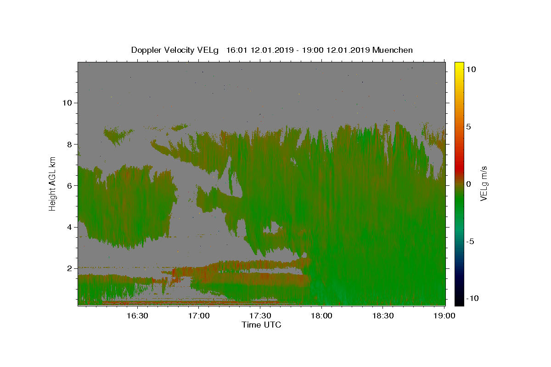Click the colorbar value -10 at bottom
The image size is (551, 367).
[x=472, y=299]
